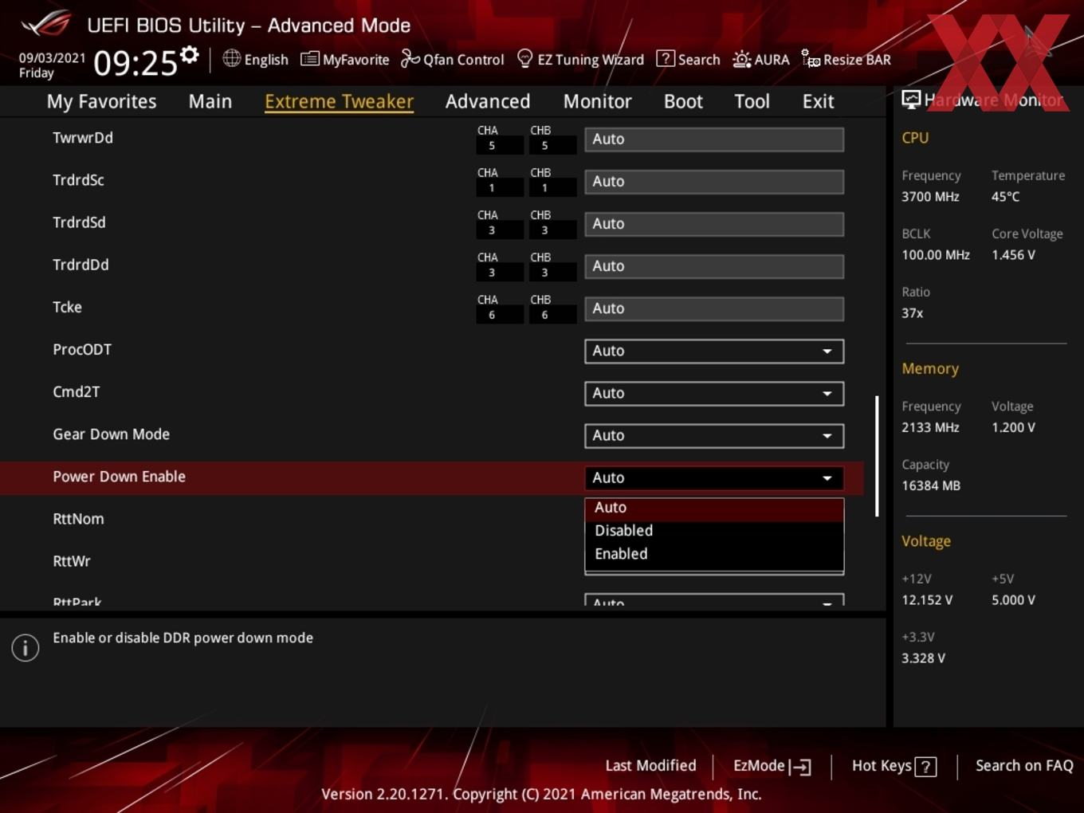The height and width of the screenshot is (813, 1084).
Task: Switch to the Boot tab
Action: click(x=683, y=101)
